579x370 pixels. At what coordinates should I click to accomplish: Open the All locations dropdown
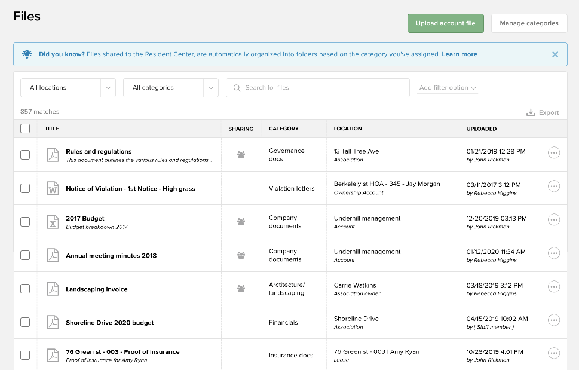(68, 87)
